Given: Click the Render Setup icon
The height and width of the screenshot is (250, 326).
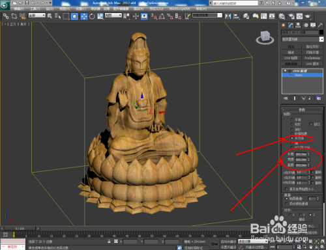Looking at the screenshot, I should [x=291, y=16].
